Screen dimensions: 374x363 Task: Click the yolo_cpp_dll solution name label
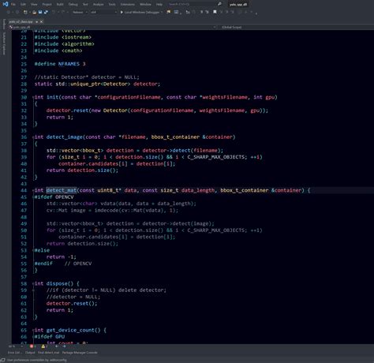point(238,5)
